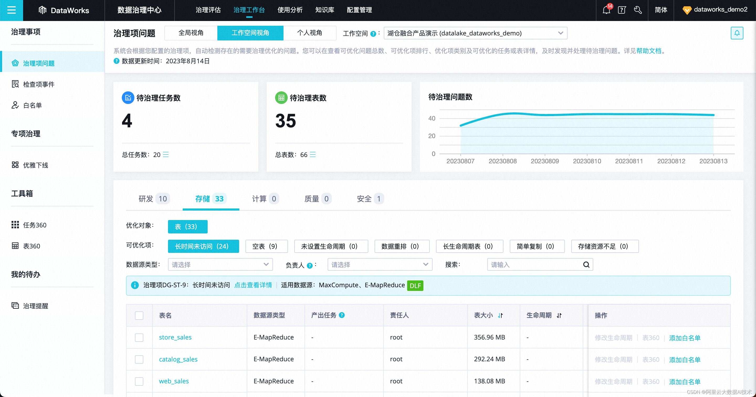Sort by 生命周期 column sort icon
Viewport: 756px width, 397px height.
(559, 315)
